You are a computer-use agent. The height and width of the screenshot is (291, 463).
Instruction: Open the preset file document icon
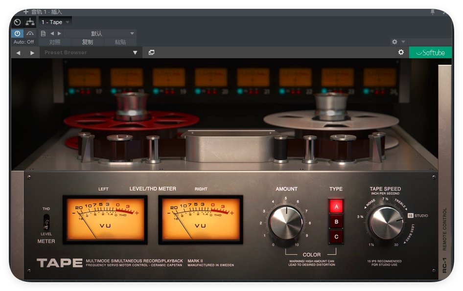pyautogui.click(x=43, y=33)
